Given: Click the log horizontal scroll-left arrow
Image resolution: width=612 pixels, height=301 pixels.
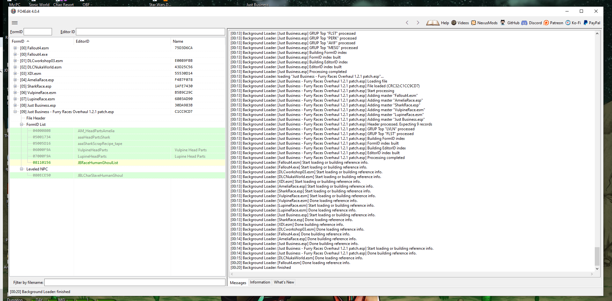Looking at the screenshot, I should 232,274.
